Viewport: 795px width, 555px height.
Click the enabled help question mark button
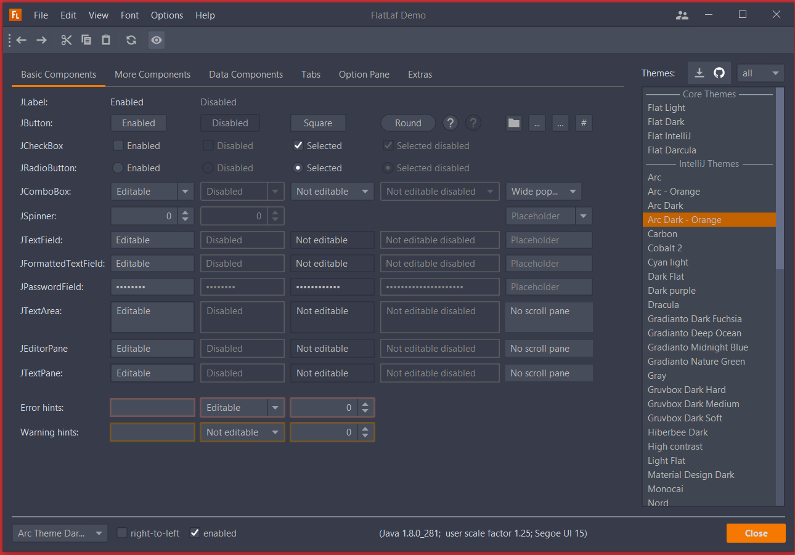450,123
